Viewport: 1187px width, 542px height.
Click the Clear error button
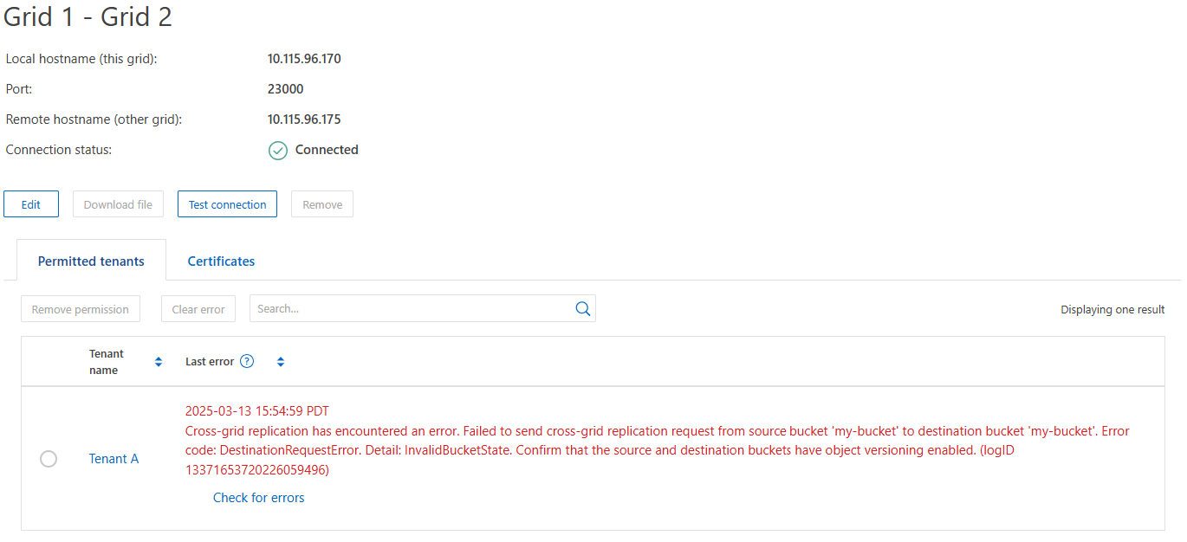[x=198, y=309]
